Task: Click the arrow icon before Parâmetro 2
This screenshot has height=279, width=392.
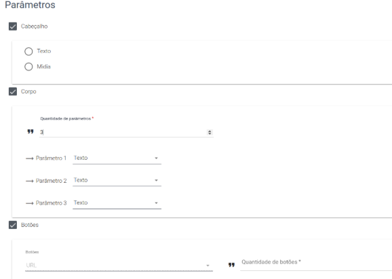Action: 29,181
